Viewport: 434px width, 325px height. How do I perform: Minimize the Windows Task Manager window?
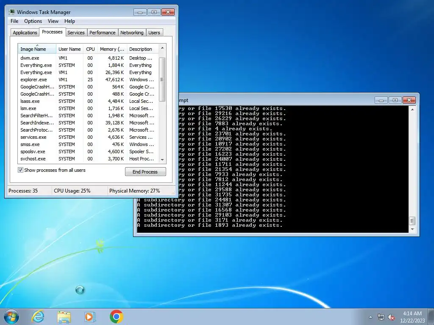click(x=140, y=12)
